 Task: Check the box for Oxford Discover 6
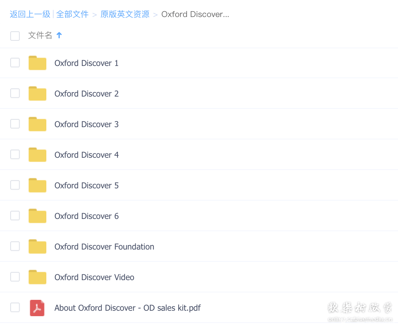point(15,216)
